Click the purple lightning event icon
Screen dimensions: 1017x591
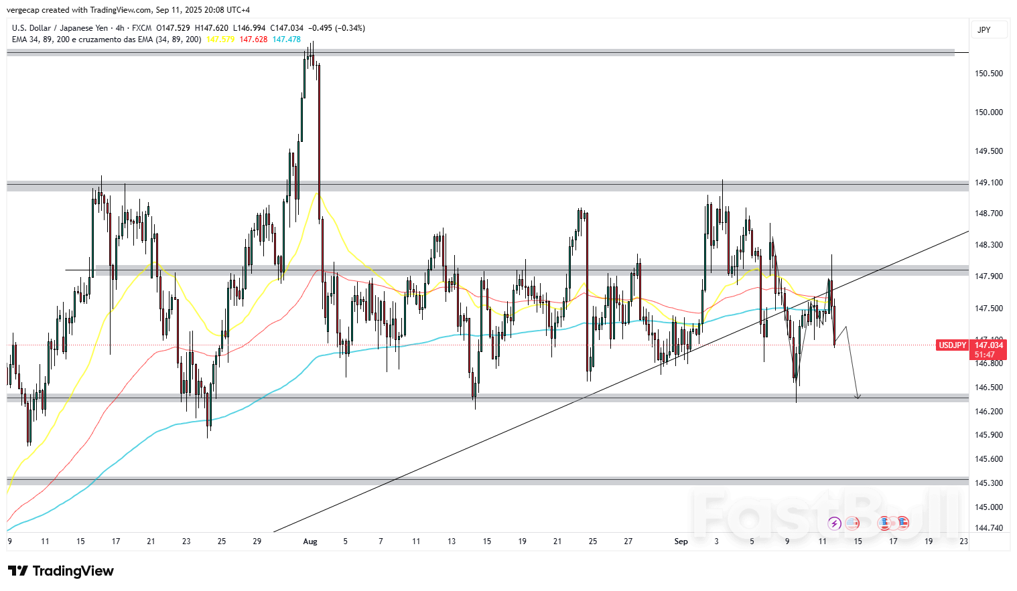click(x=834, y=523)
